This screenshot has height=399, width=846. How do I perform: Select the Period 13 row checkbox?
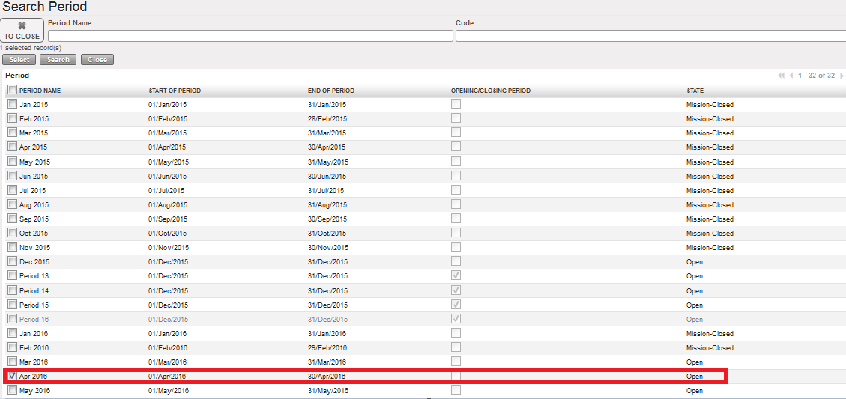click(12, 275)
